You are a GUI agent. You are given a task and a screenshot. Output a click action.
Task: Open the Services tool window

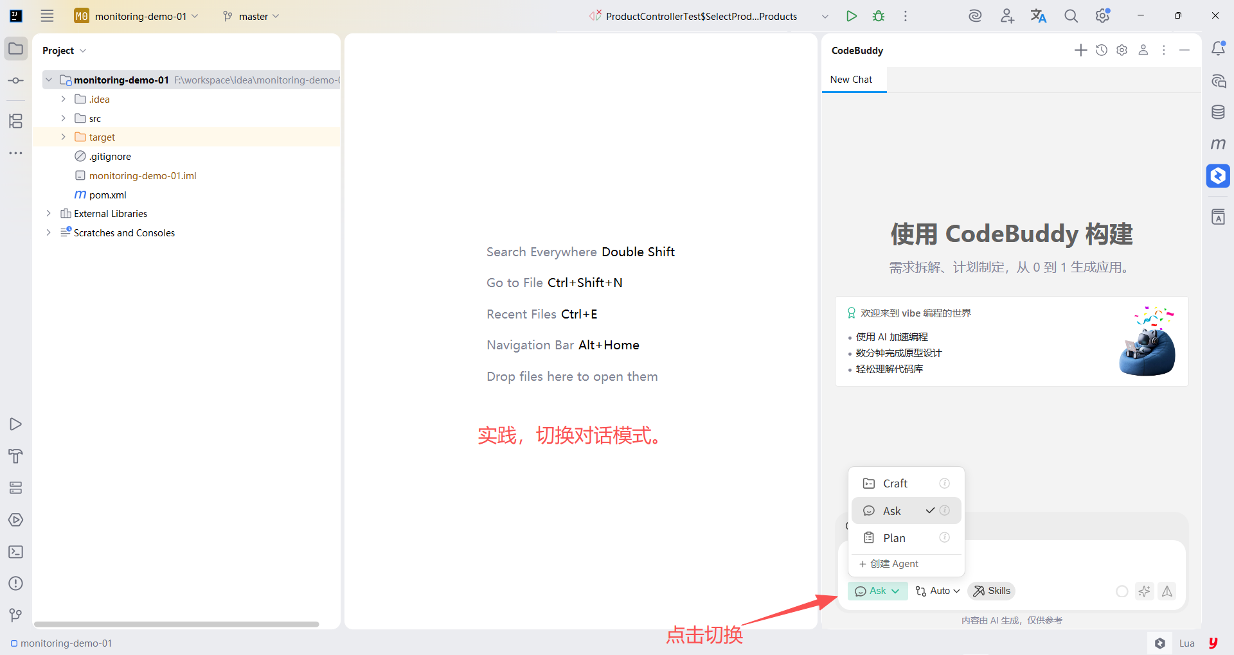point(16,488)
